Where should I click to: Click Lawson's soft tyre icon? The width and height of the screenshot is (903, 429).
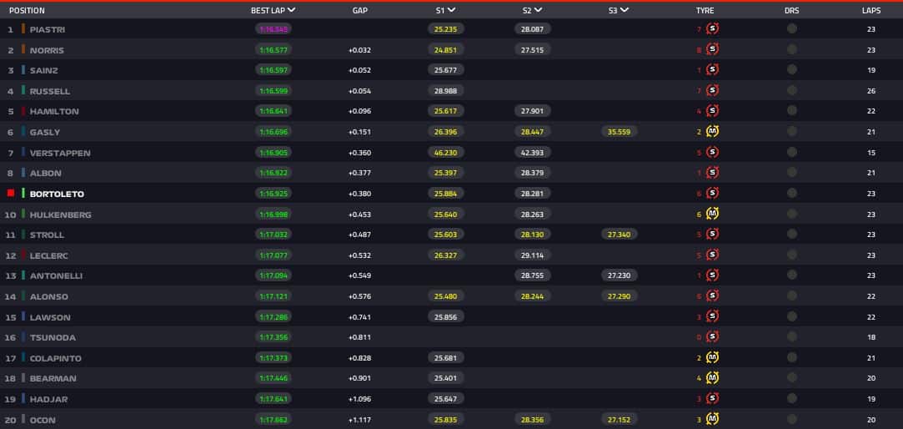point(712,316)
